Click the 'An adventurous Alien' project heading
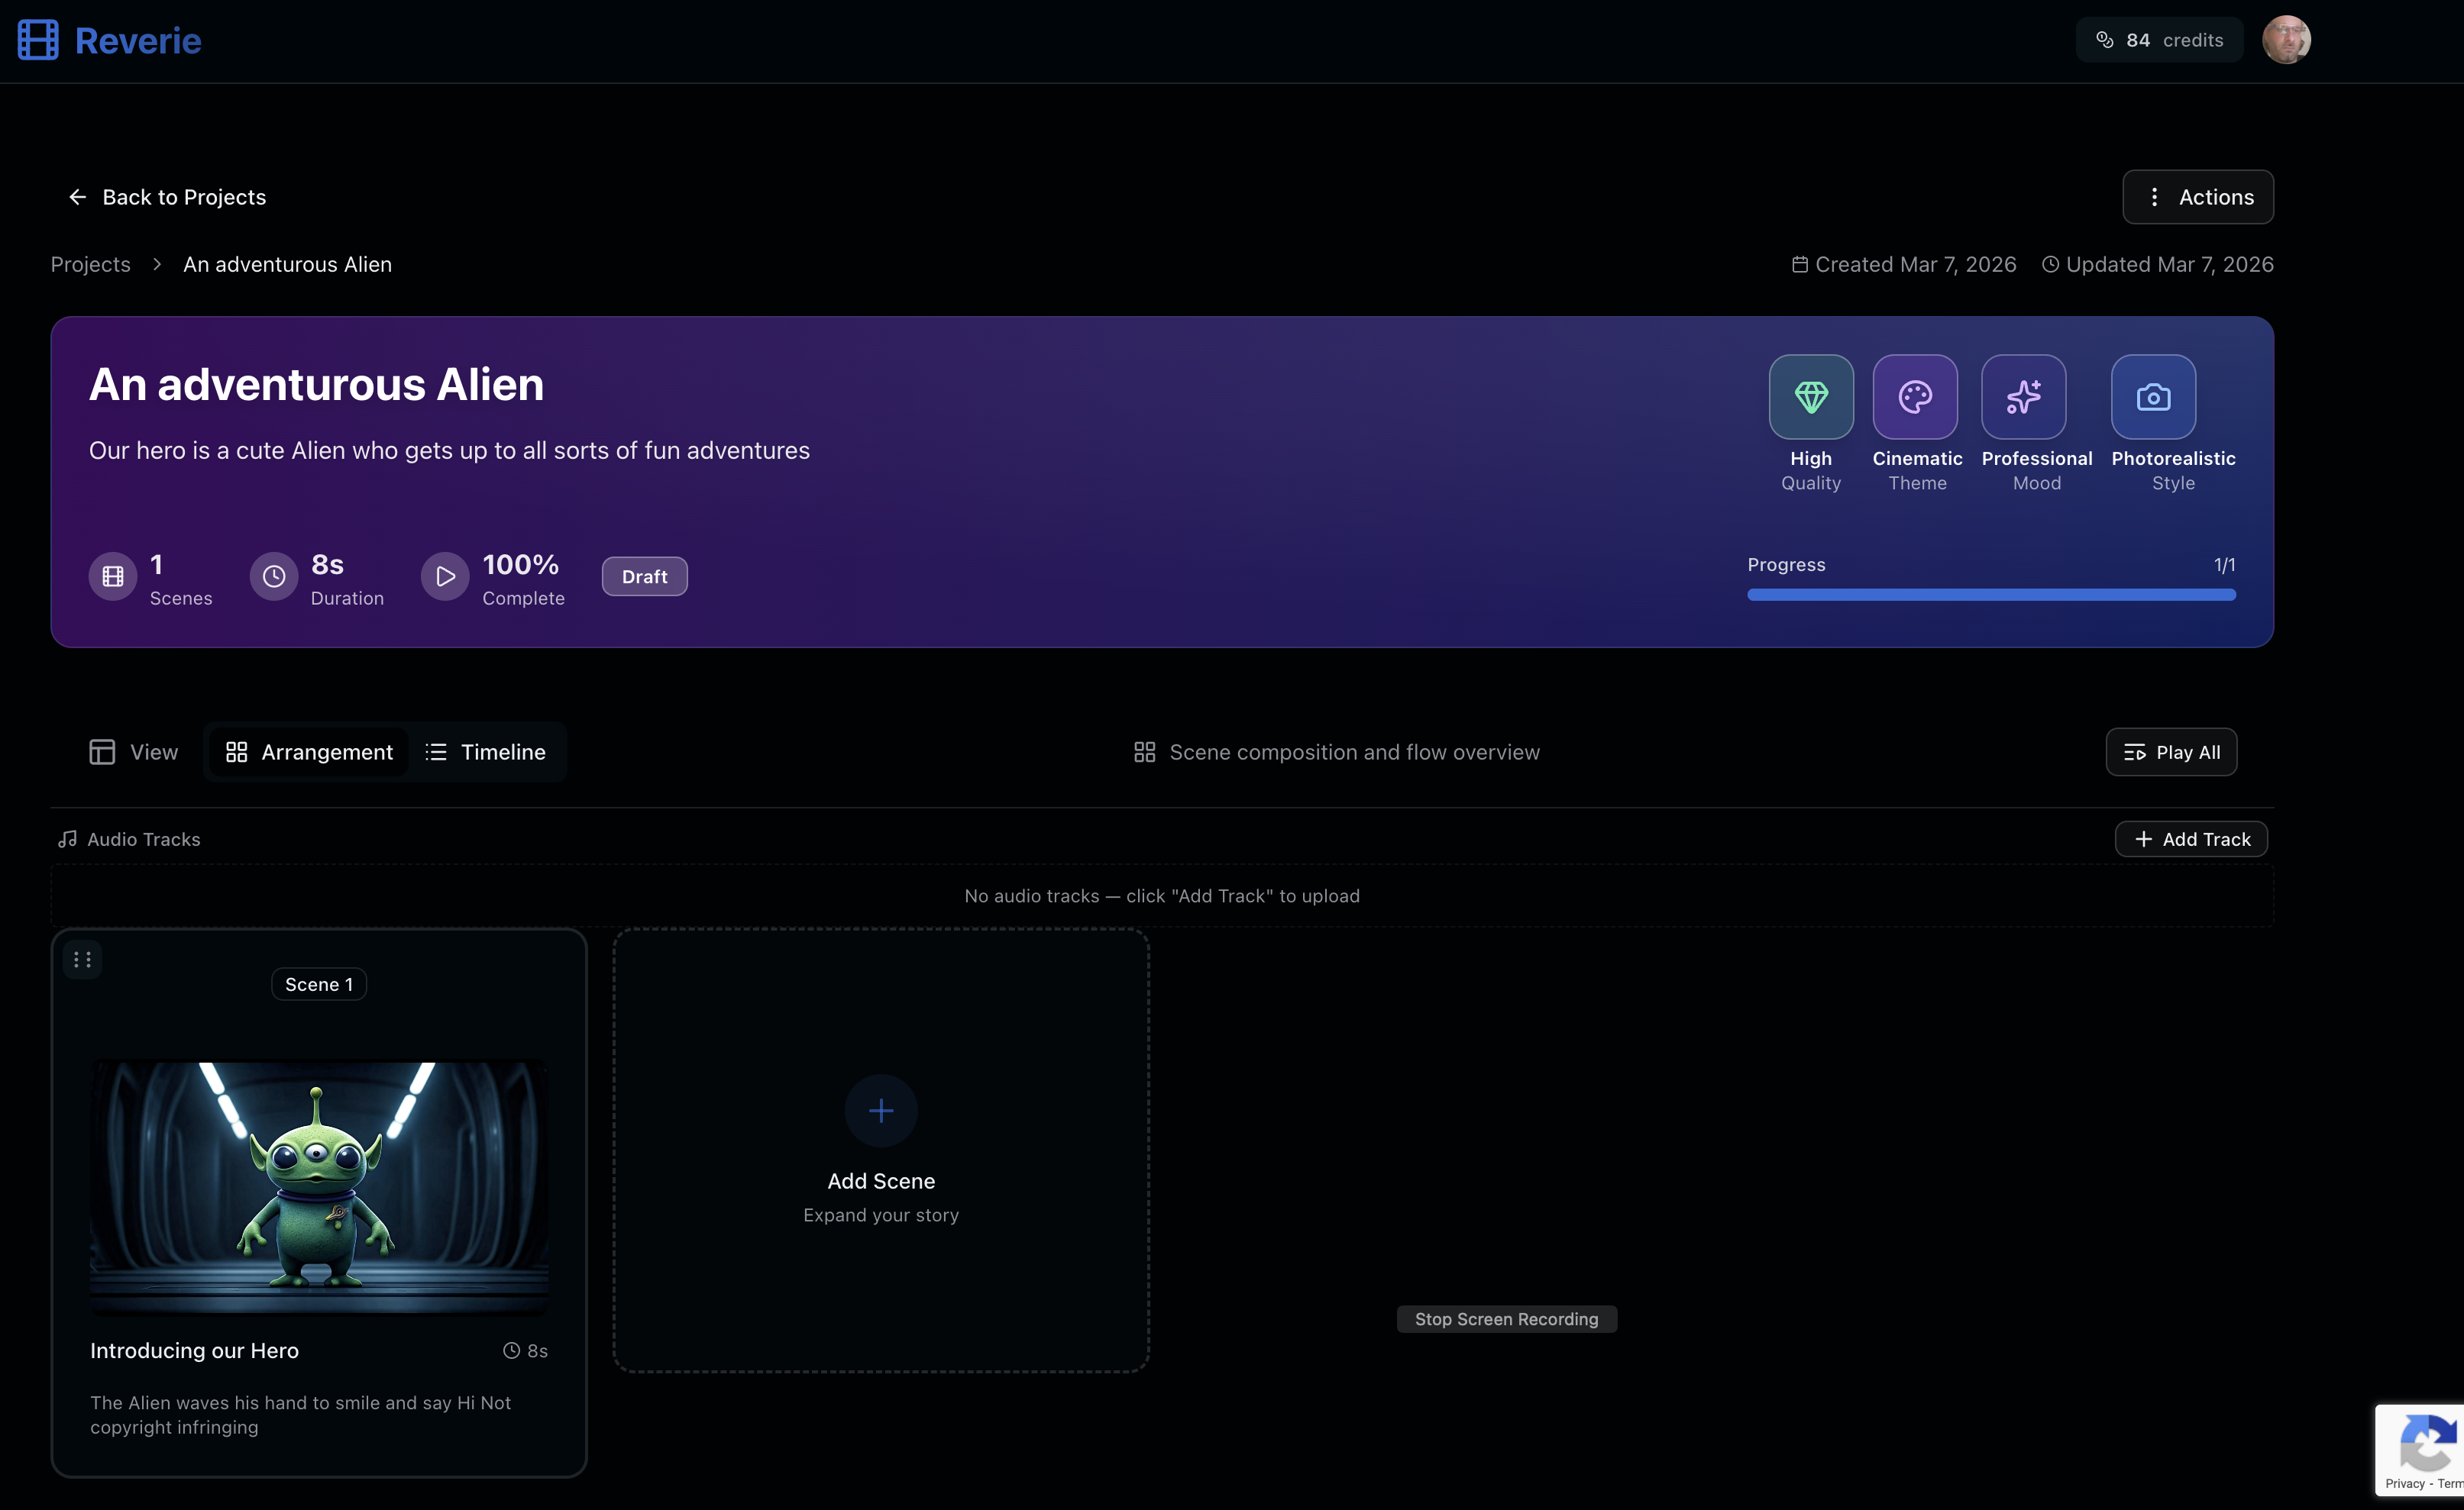The image size is (2464, 1510). pyautogui.click(x=316, y=385)
